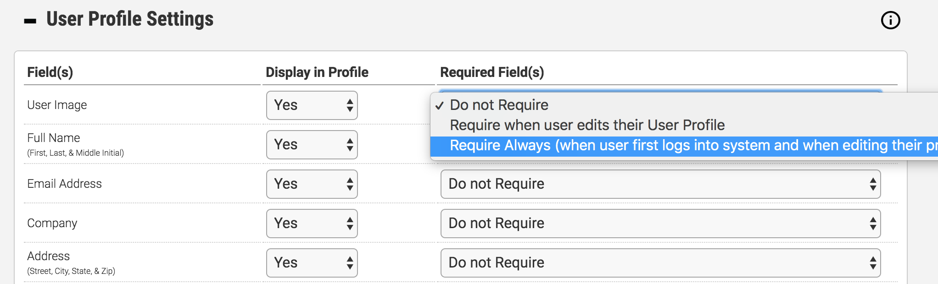Open Email Address display in profile dropdown

click(x=312, y=184)
